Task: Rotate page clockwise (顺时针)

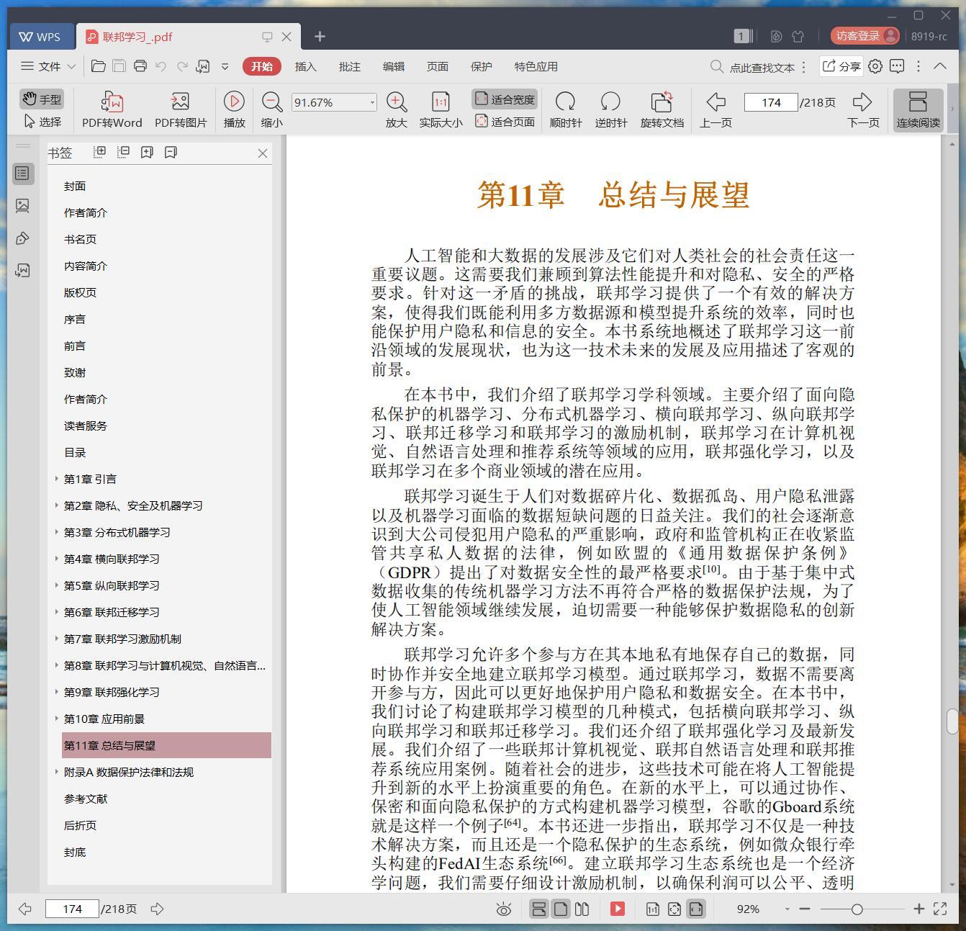Action: pos(566,110)
